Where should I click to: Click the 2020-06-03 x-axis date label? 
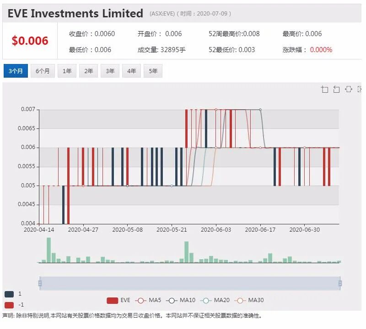216,230
